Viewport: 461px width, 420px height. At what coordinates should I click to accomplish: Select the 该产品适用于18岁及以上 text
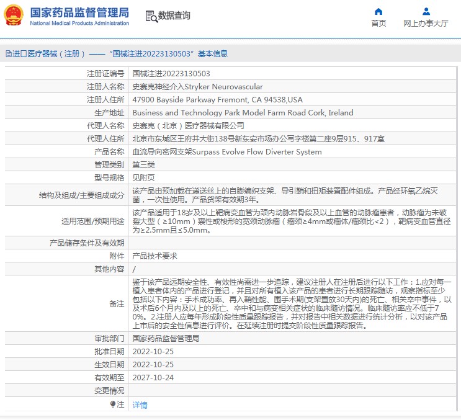coord(292,221)
